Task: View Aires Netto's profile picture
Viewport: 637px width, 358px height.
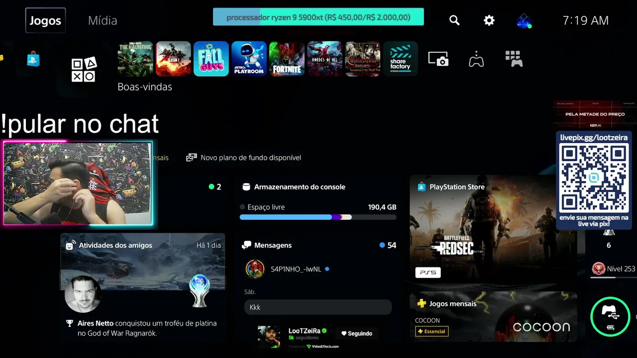Action: pyautogui.click(x=83, y=294)
